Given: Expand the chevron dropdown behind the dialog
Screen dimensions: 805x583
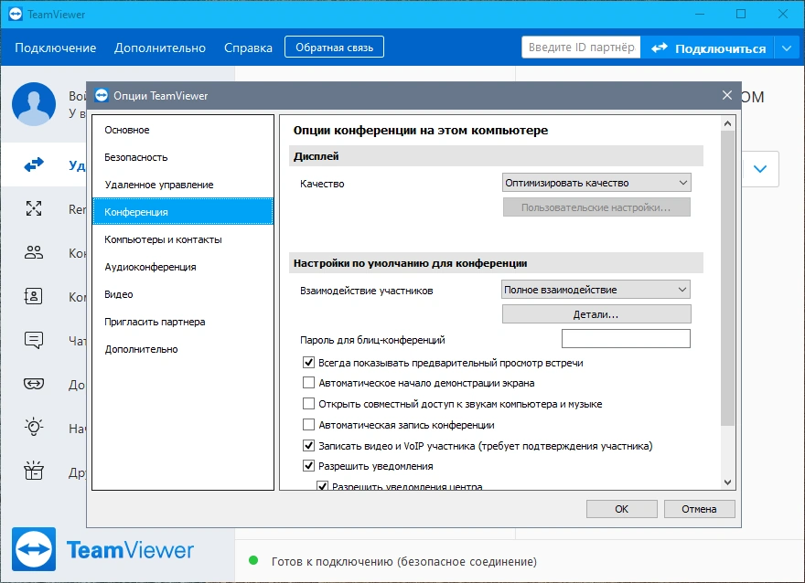Looking at the screenshot, I should tap(760, 169).
